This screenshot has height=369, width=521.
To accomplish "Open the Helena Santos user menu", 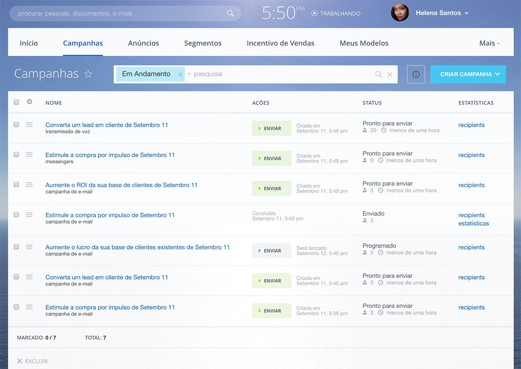I will tap(466, 13).
